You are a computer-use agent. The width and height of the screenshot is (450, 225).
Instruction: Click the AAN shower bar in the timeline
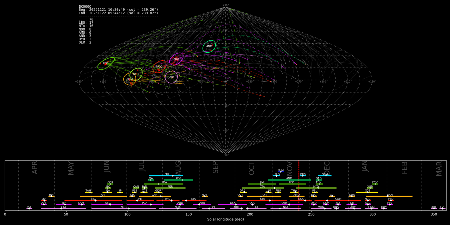(389, 196)
